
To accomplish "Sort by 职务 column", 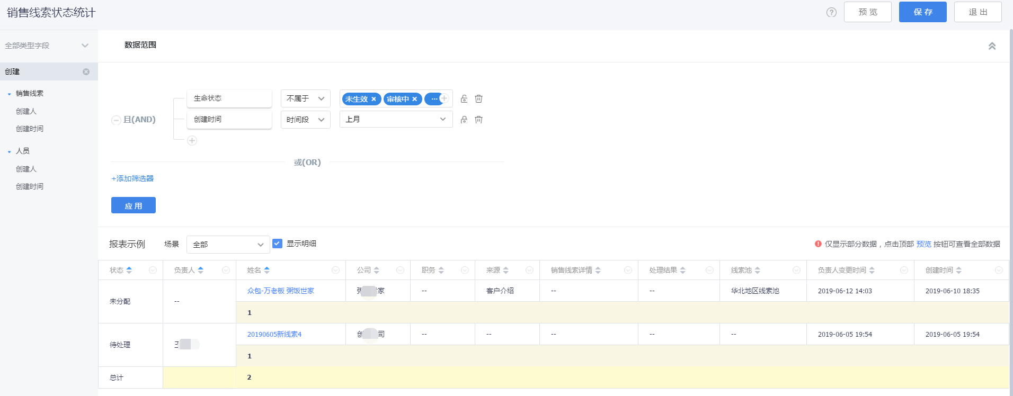I will (x=441, y=270).
